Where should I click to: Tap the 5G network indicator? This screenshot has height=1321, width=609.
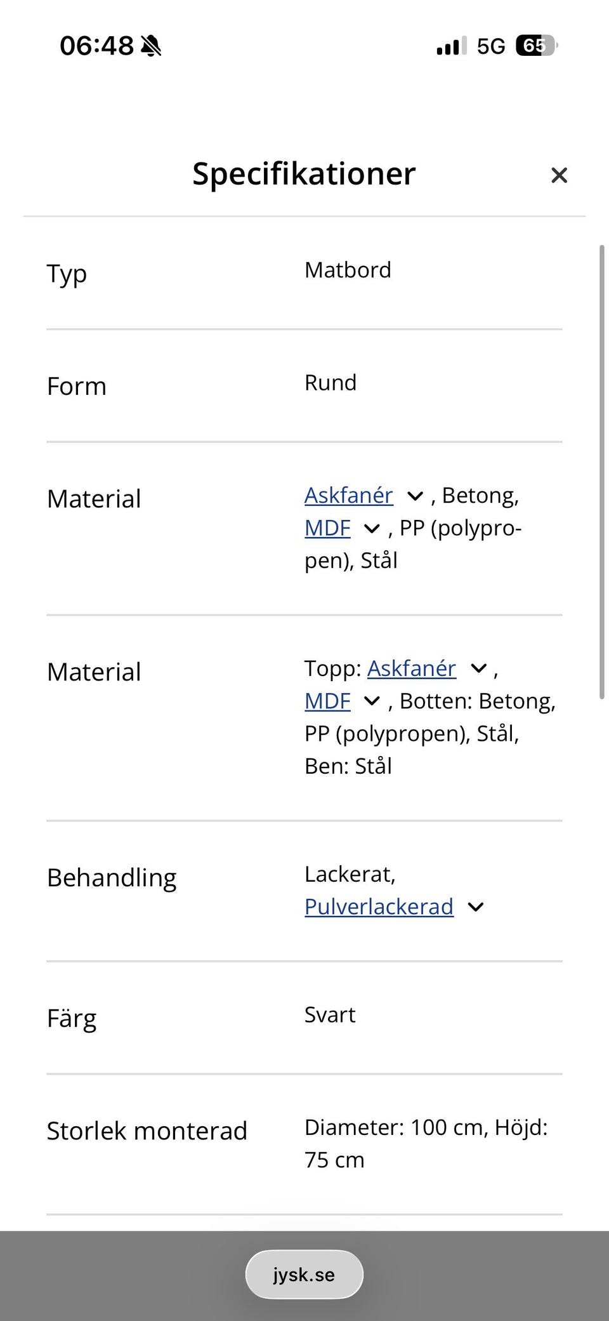(491, 46)
